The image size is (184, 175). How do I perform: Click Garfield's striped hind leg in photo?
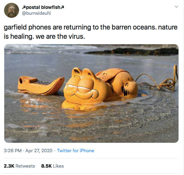point(129,89)
